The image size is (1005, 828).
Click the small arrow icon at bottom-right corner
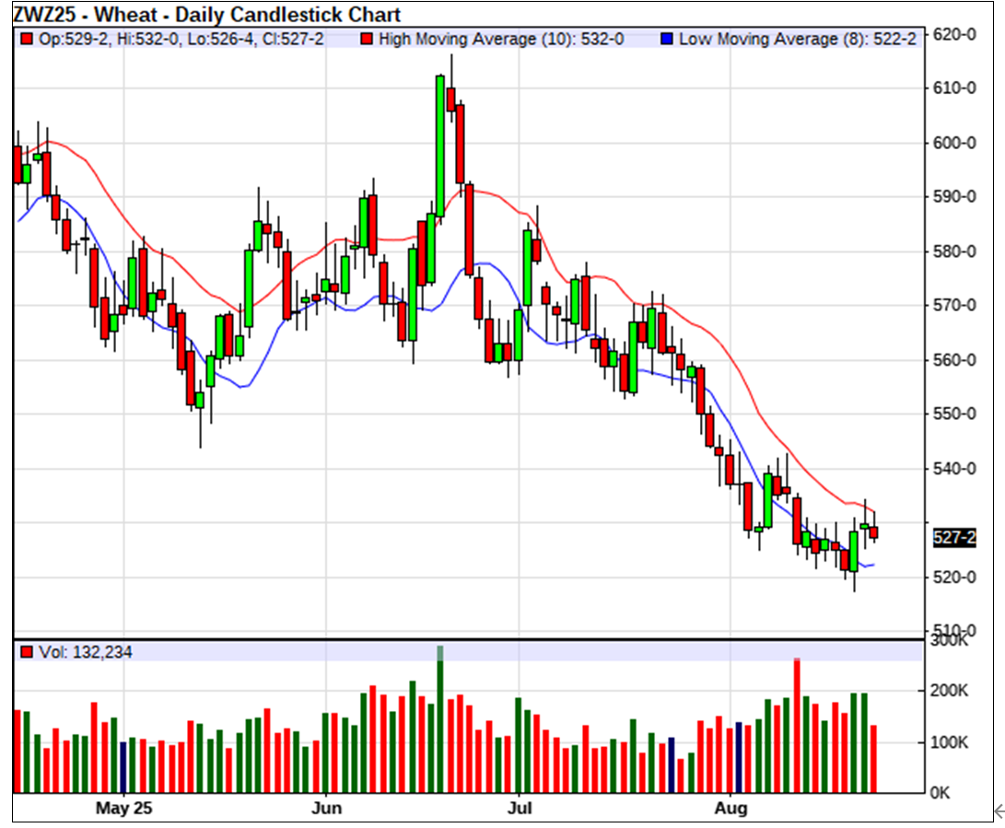pos(997,811)
